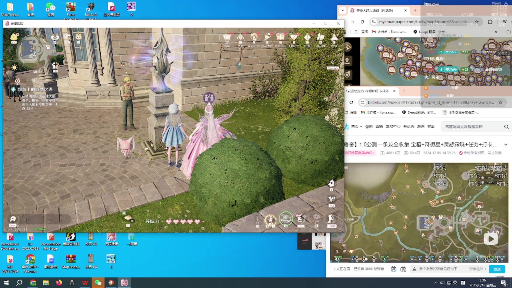Open the 首页 dropdown in bilibili nav
512x288 pixels.
pyautogui.click(x=356, y=126)
